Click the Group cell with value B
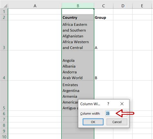Viewport: 153px width, 139px height. point(104,65)
